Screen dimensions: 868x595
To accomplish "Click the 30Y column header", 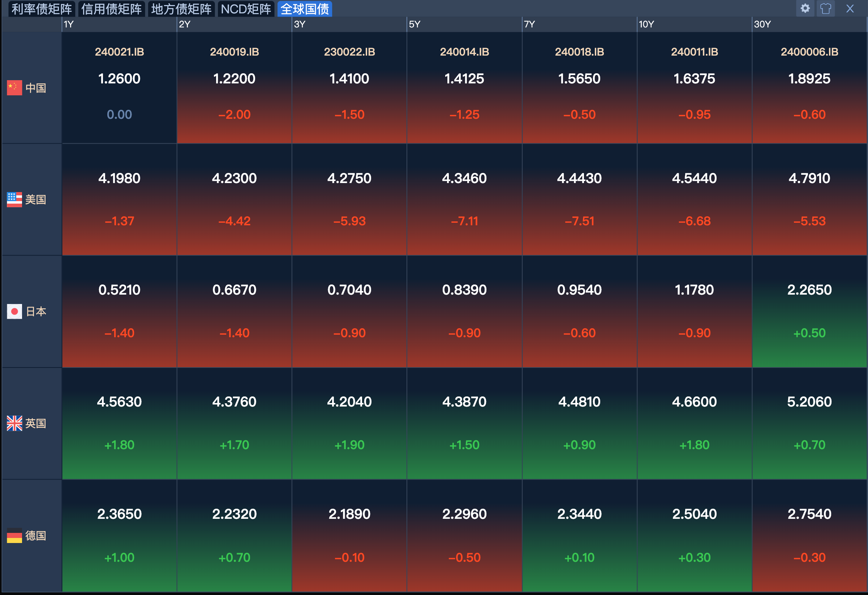I will [x=762, y=24].
